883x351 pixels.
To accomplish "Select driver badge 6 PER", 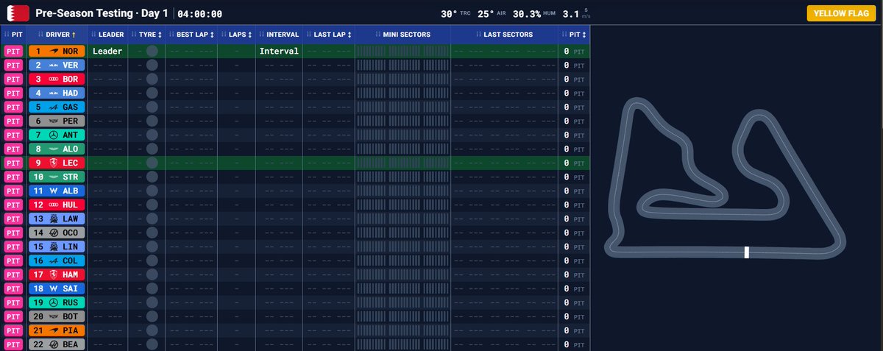I will tap(56, 121).
